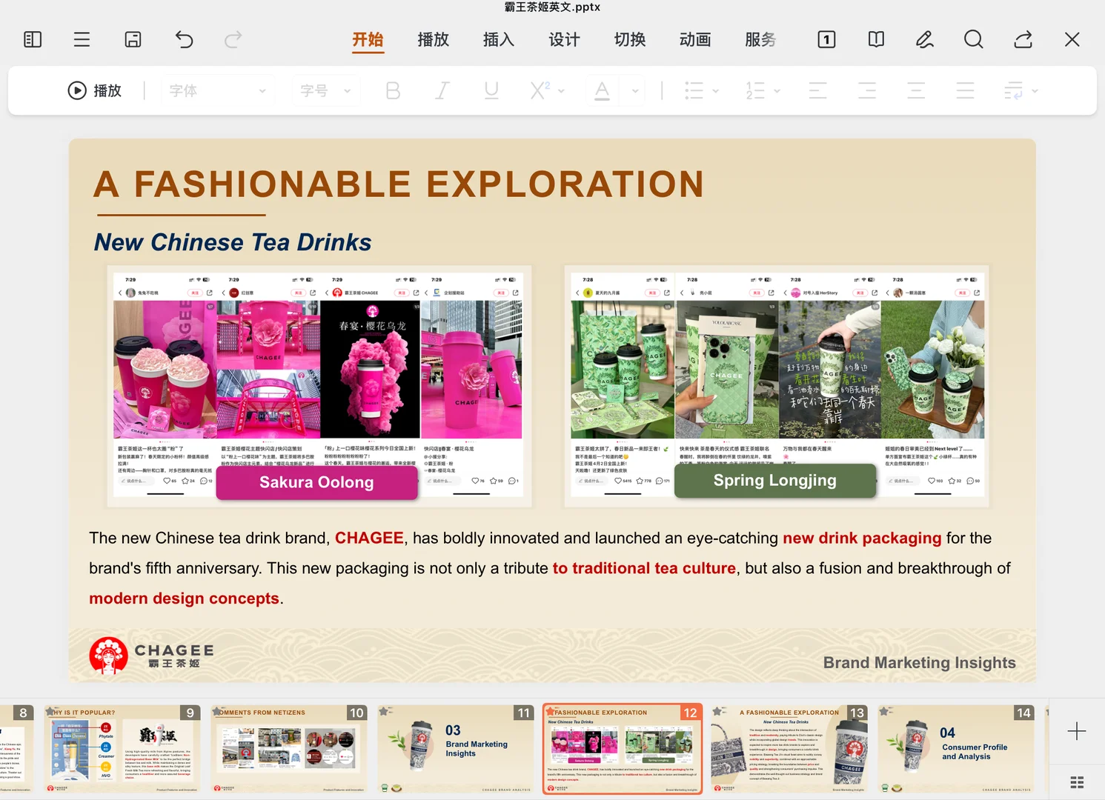Select the 切换 tab

click(630, 39)
